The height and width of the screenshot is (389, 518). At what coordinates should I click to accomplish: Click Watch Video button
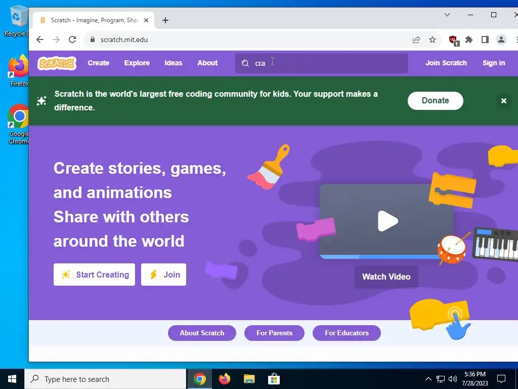(386, 277)
